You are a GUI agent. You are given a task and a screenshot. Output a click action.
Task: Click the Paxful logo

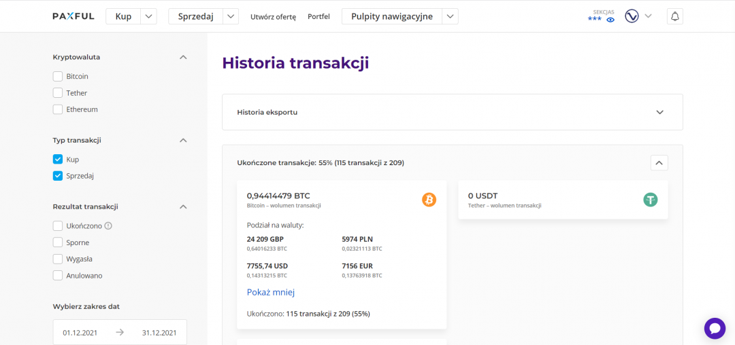pos(73,16)
